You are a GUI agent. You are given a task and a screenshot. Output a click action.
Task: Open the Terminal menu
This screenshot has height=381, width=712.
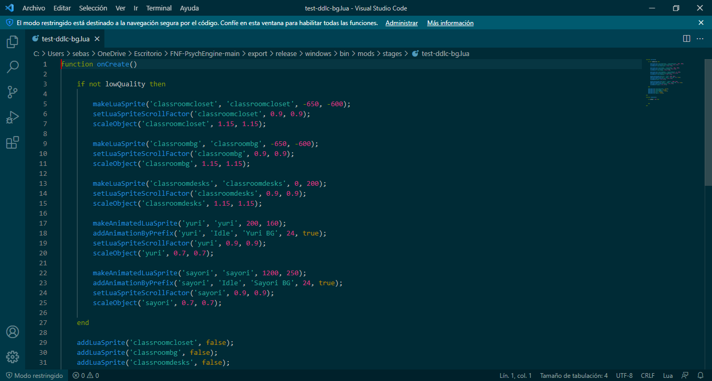[159, 8]
